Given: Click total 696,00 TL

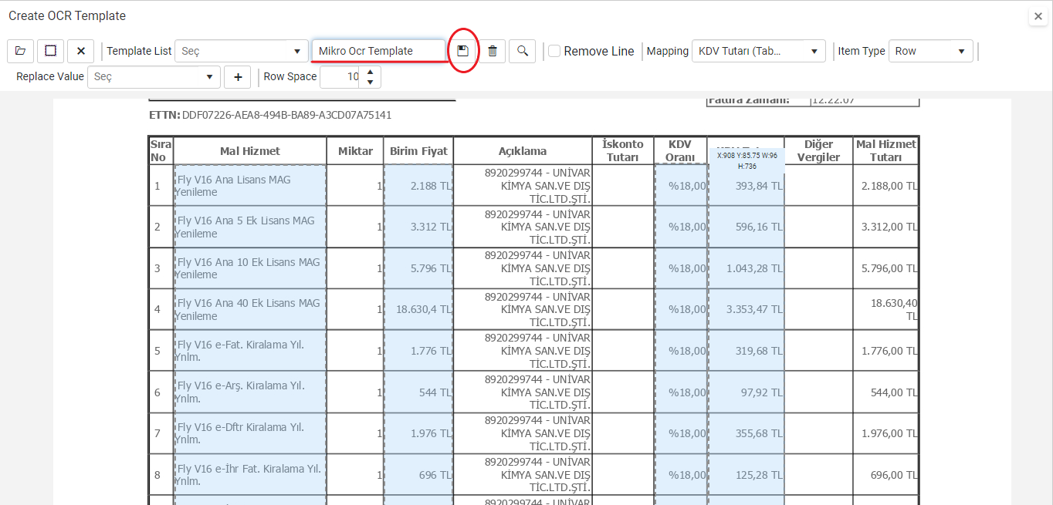Looking at the screenshot, I should point(894,475).
